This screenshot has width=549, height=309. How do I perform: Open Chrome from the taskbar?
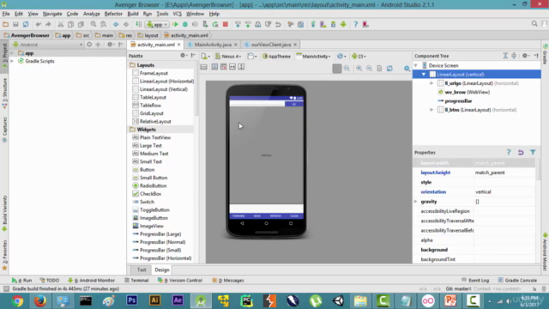pos(17,301)
